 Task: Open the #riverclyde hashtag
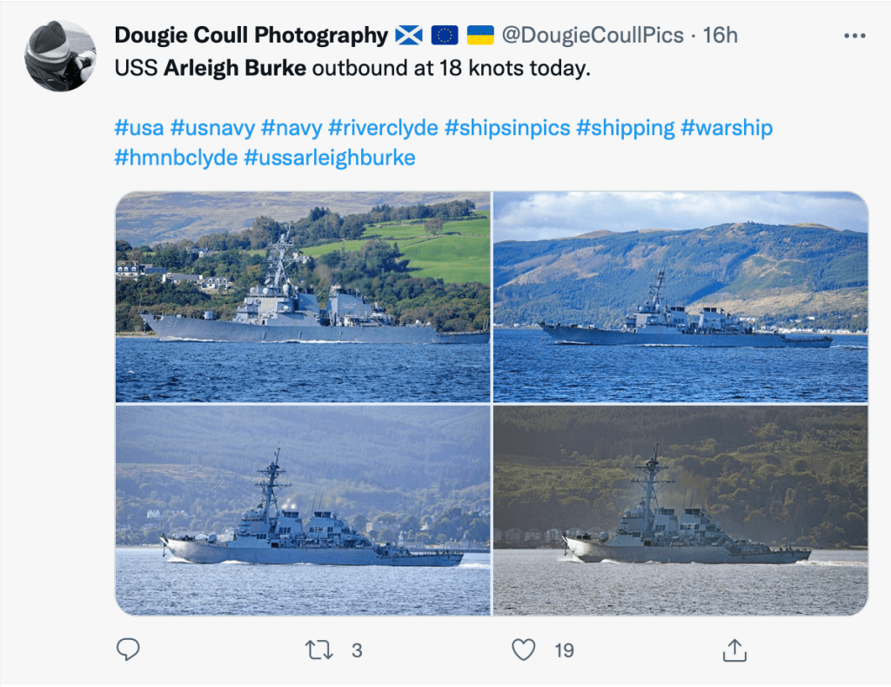click(x=383, y=127)
